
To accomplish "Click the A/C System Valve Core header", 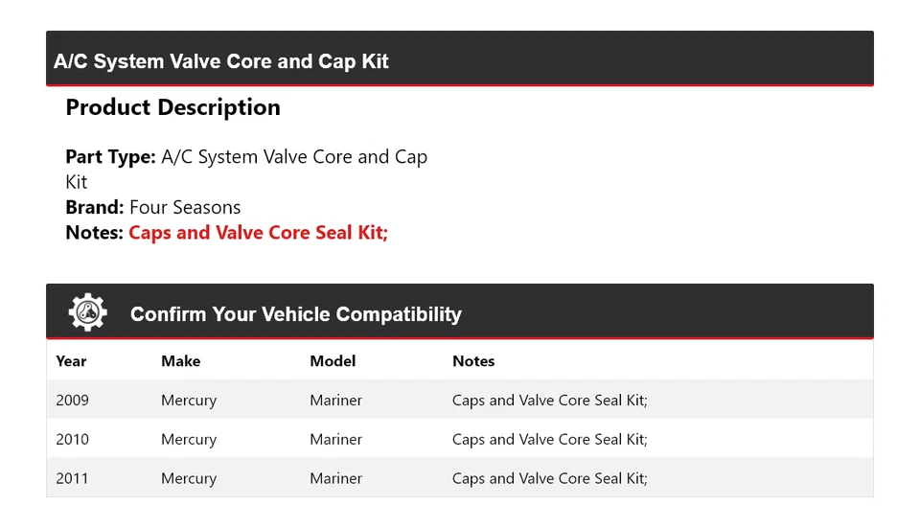I will (x=221, y=61).
